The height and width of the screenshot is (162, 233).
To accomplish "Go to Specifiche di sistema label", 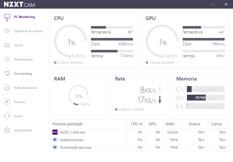I will tap(28, 31).
